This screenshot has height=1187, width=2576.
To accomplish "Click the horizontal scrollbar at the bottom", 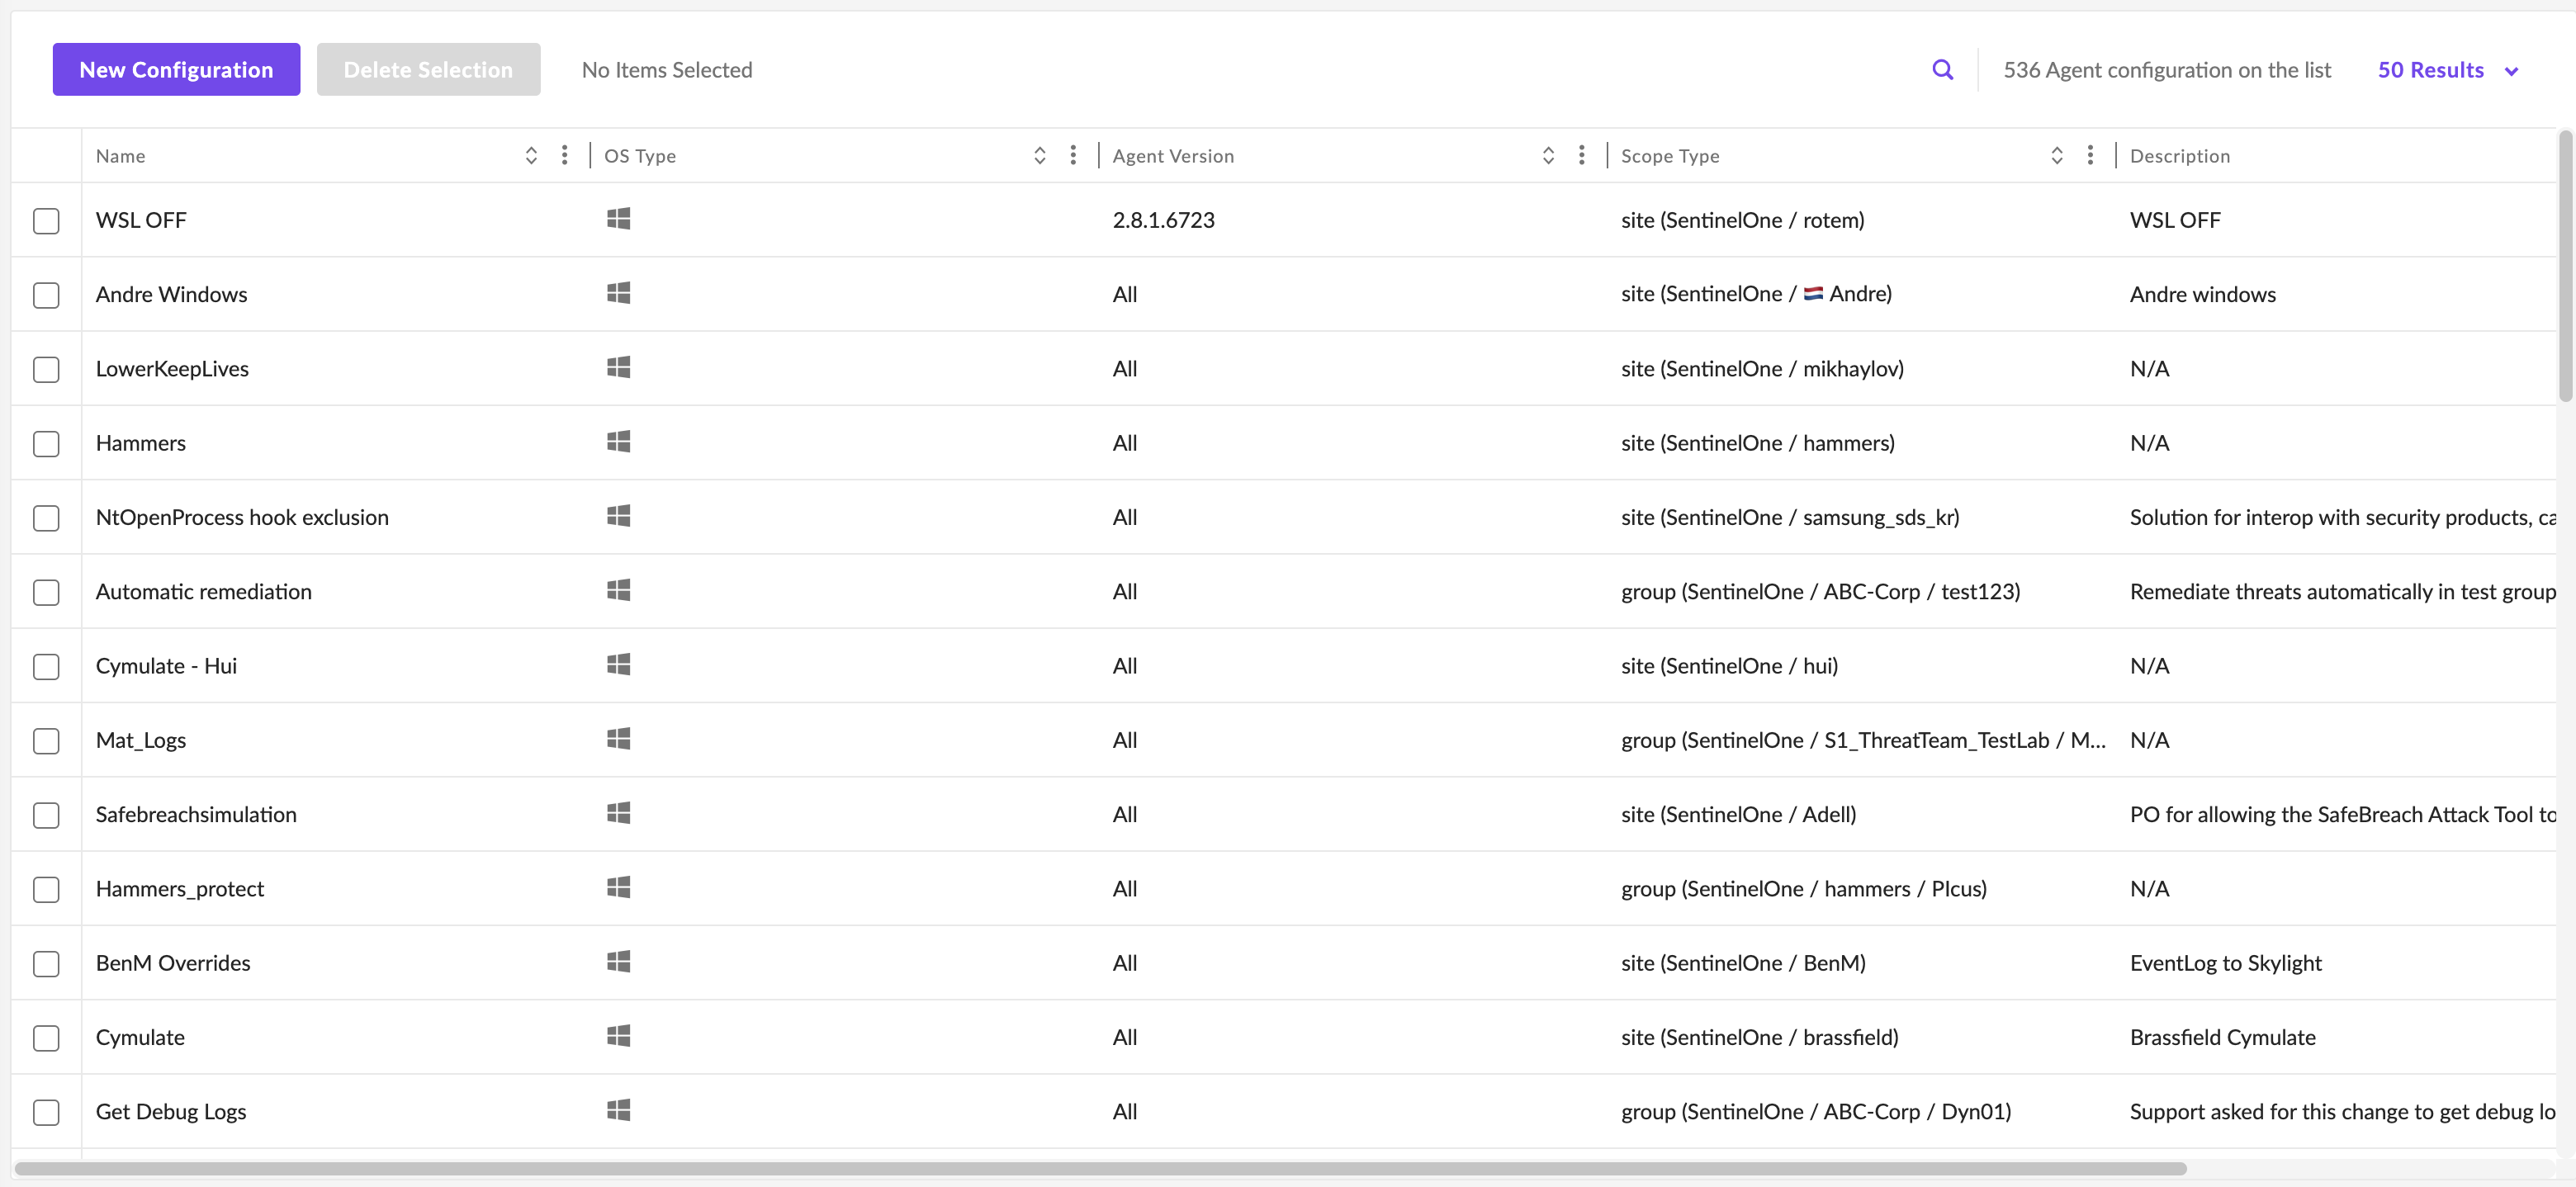I will 1100,1168.
